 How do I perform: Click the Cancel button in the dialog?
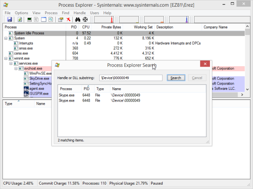197,78
